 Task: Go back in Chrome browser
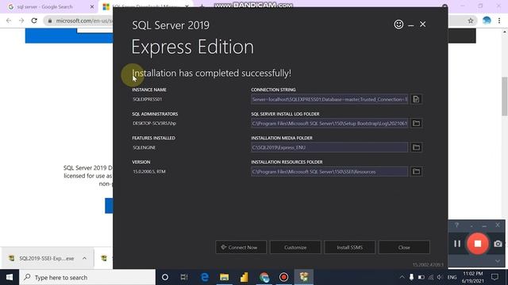[x=9, y=21]
